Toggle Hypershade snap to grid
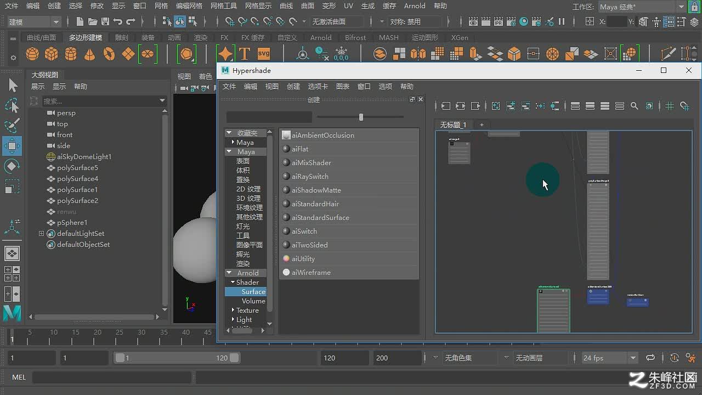Screen dimensions: 702x395 (x=684, y=106)
